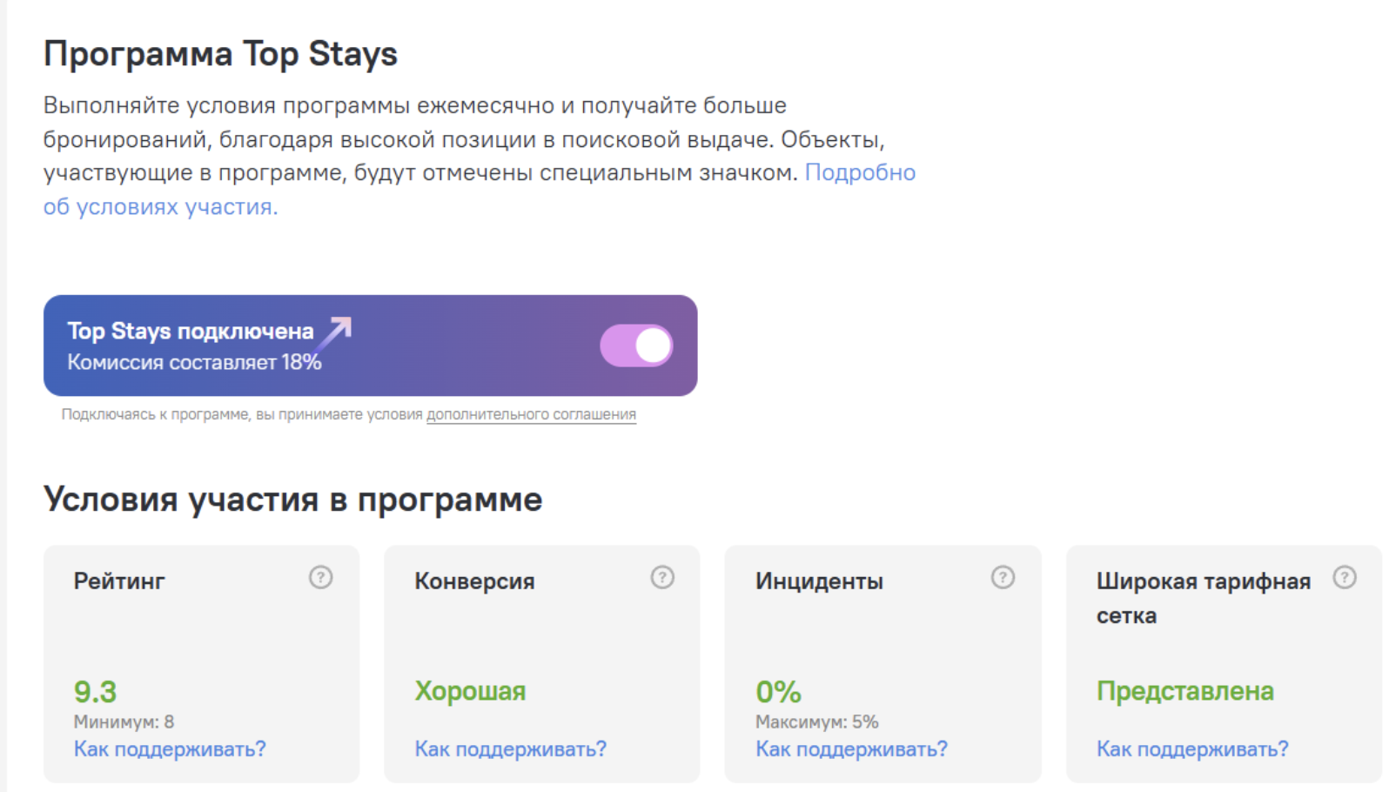The image size is (1389, 792).
Task: Click Комиссия составляет 18% text
Action: point(195,362)
